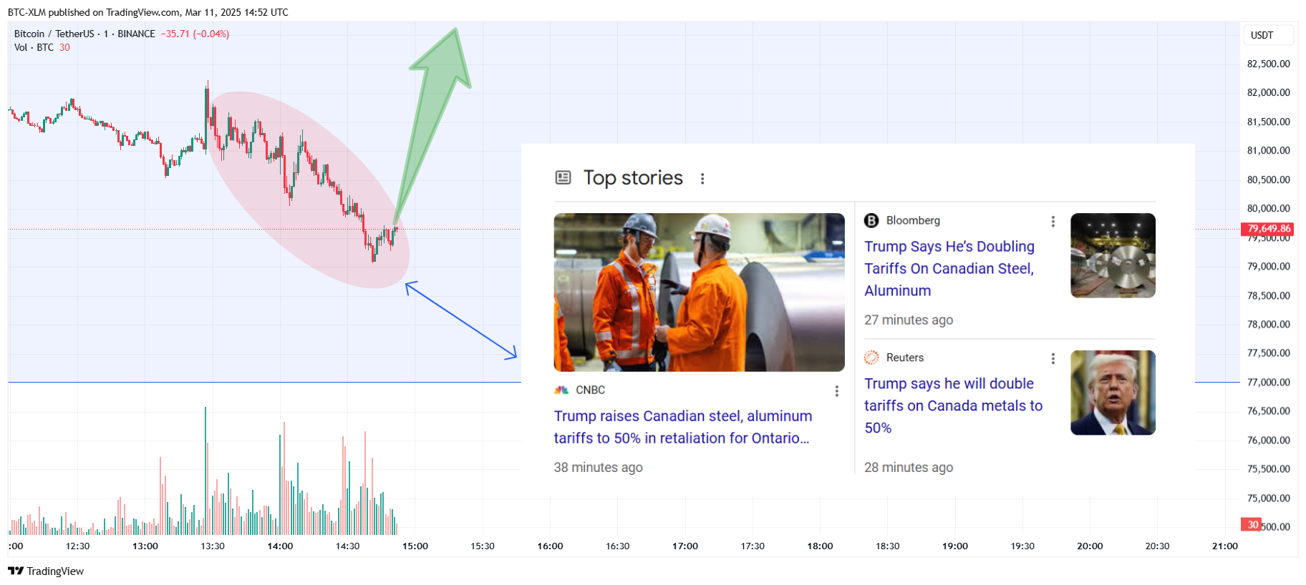Viewport: 1306px width, 585px height.
Task: Click the "28 minutes ago" timestamp
Action: [x=909, y=468]
